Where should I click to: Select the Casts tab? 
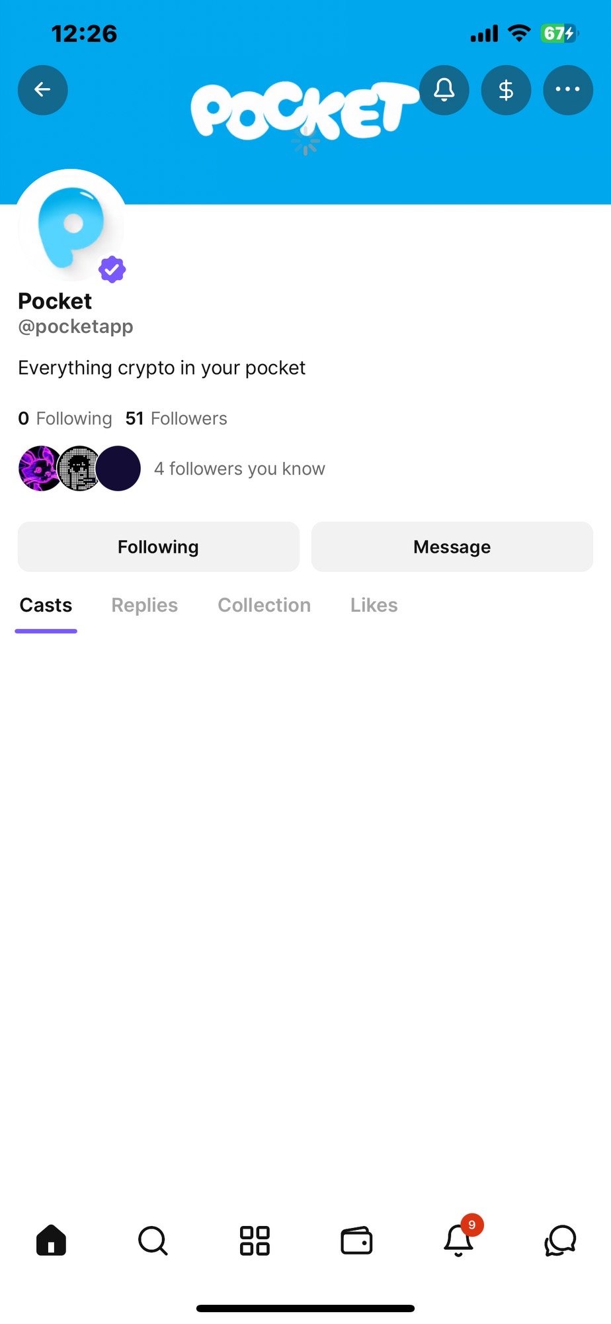[x=46, y=605]
